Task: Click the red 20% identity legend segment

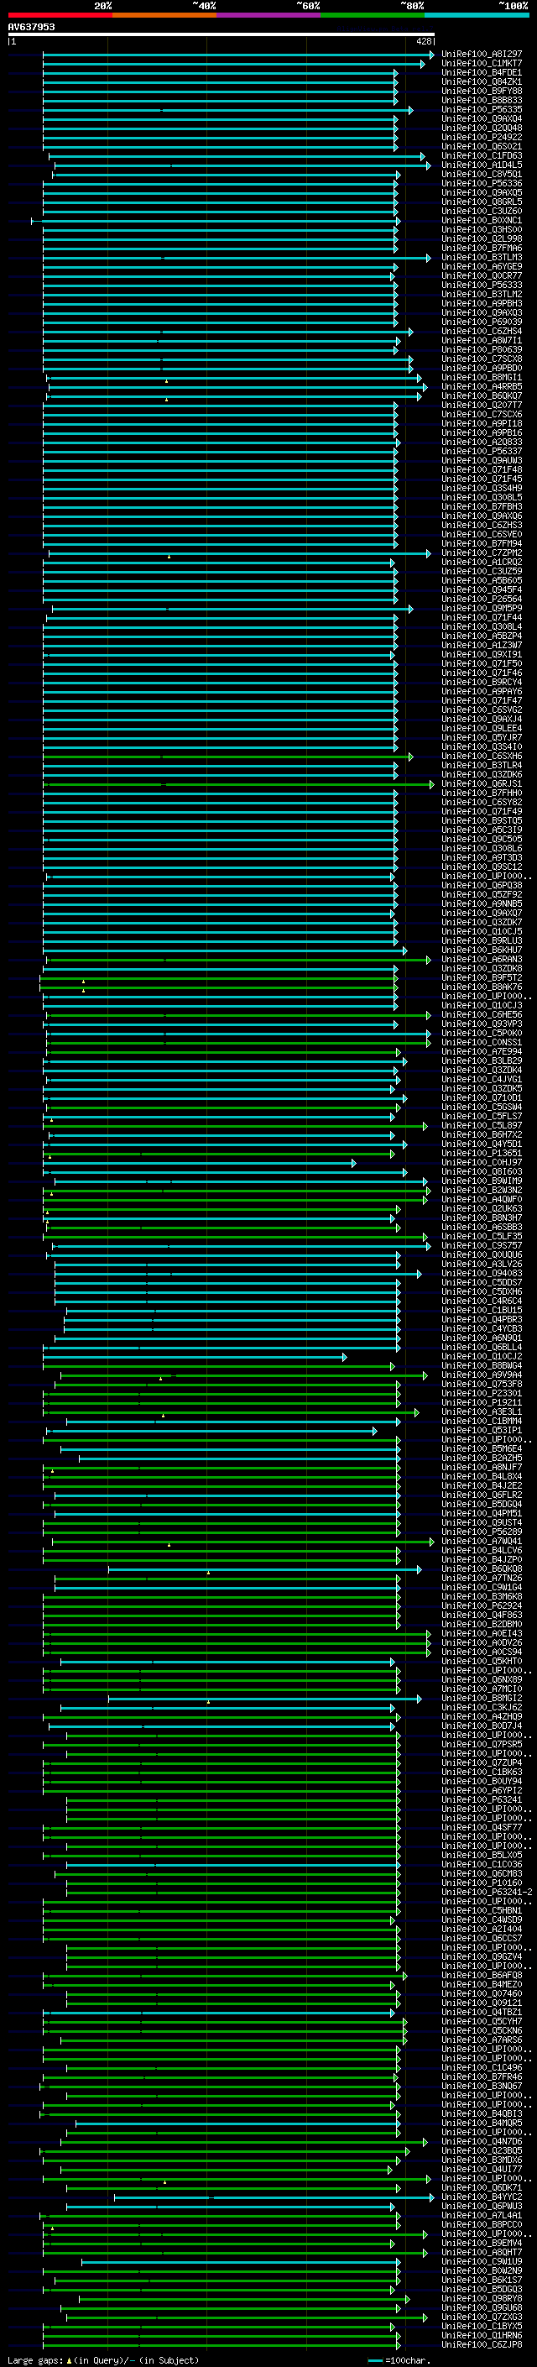Action: (60, 15)
